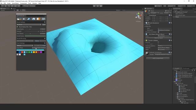The width and height of the screenshot is (196, 110).
Task: Expand Brush Radius Min / Max foldout
Action: (17, 27)
